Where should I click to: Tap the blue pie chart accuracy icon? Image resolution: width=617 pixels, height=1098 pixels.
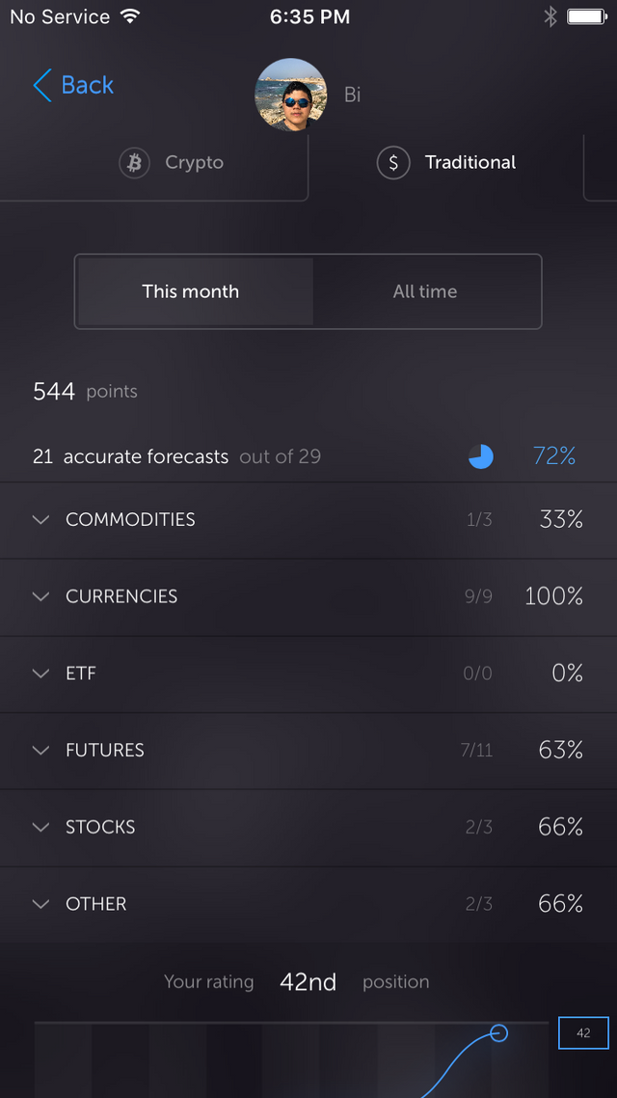pos(481,456)
